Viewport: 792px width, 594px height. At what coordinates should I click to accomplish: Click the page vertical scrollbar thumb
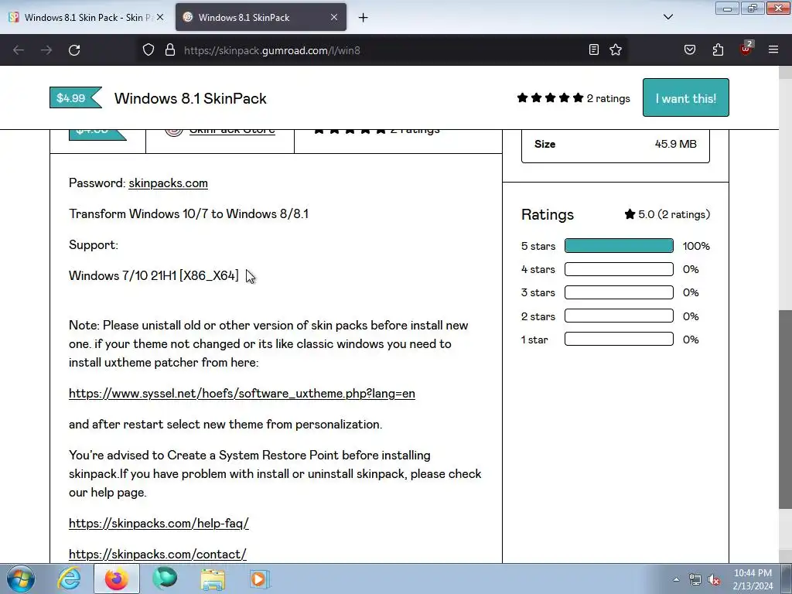[x=785, y=409]
